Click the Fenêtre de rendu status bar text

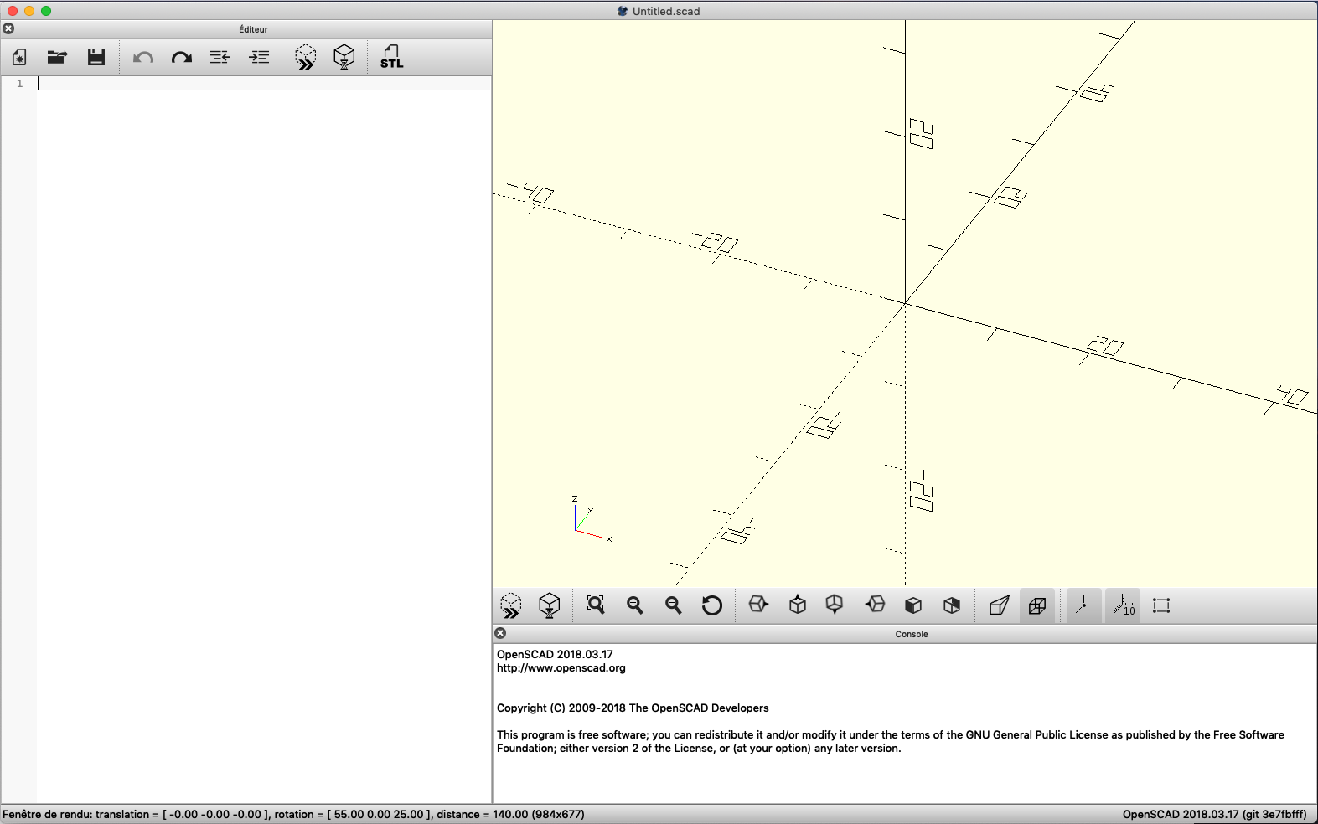[x=293, y=814]
